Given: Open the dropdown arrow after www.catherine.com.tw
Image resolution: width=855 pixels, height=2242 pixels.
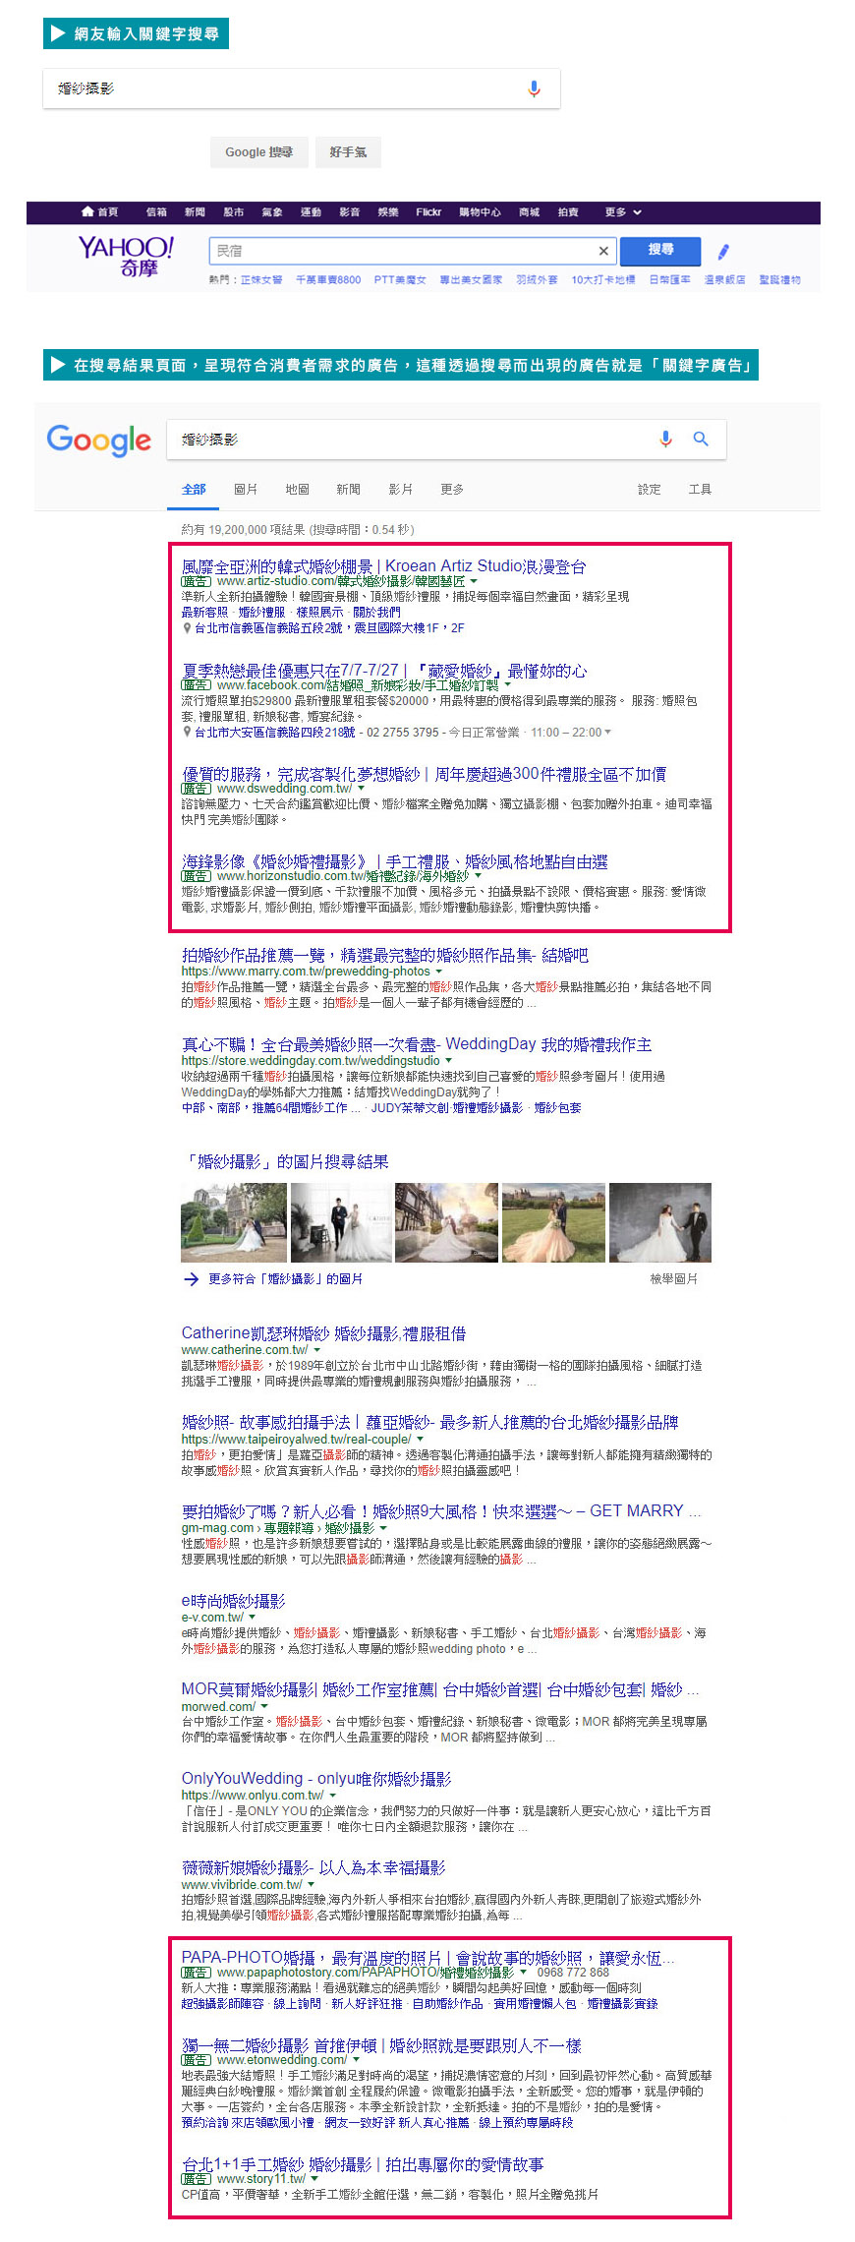Looking at the screenshot, I should click(x=316, y=1350).
